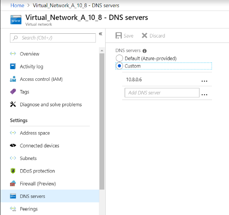Open DDoS protection
This screenshot has height=215, width=229.
coord(37,171)
